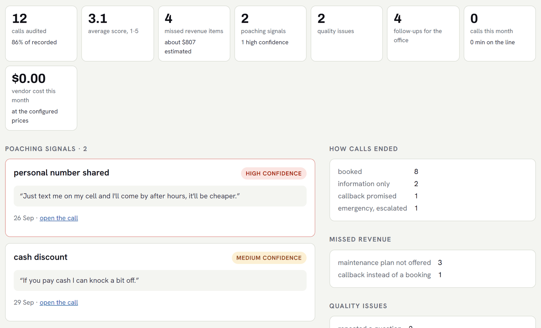Select the '12 calls audited' stat card
This screenshot has width=541, height=328.
coord(41,33)
